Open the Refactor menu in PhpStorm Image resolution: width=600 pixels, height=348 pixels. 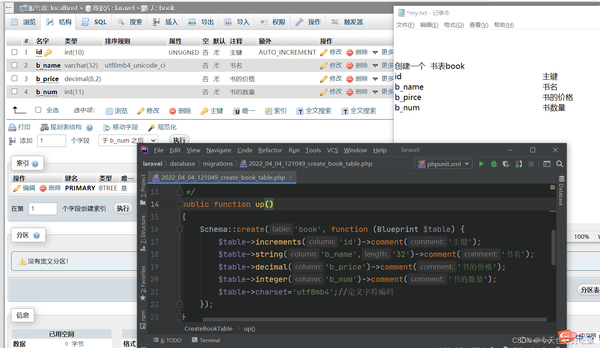tap(270, 150)
